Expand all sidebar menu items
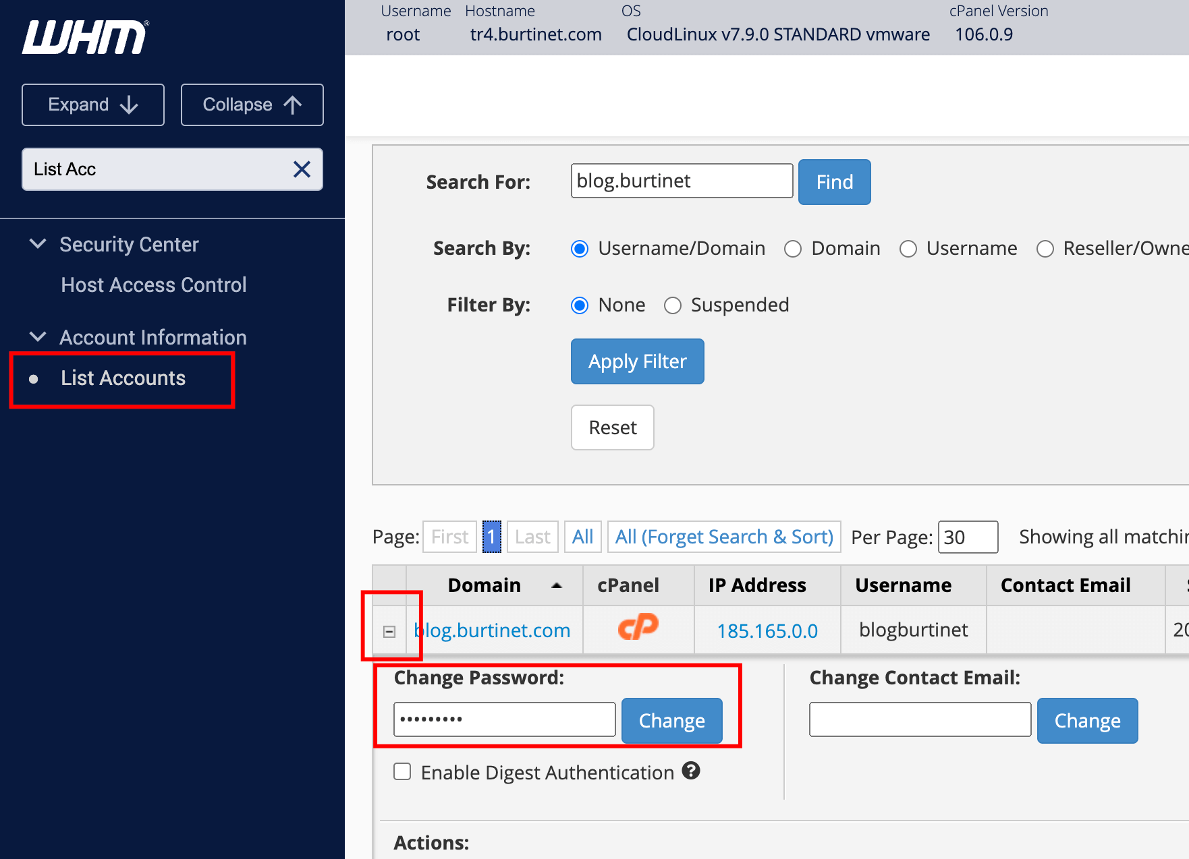The image size is (1189, 859). [x=93, y=105]
